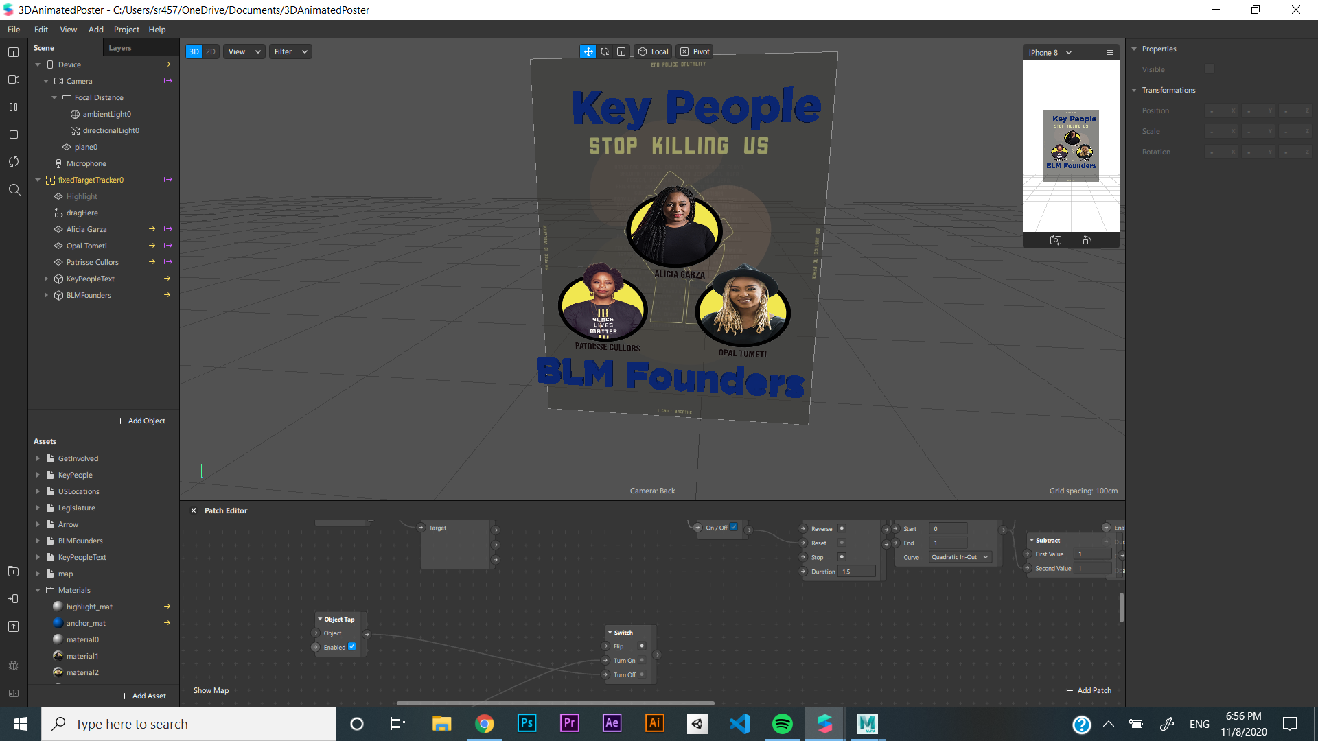Open Spotify from the taskbar
Image resolution: width=1318 pixels, height=741 pixels.
[x=783, y=724]
